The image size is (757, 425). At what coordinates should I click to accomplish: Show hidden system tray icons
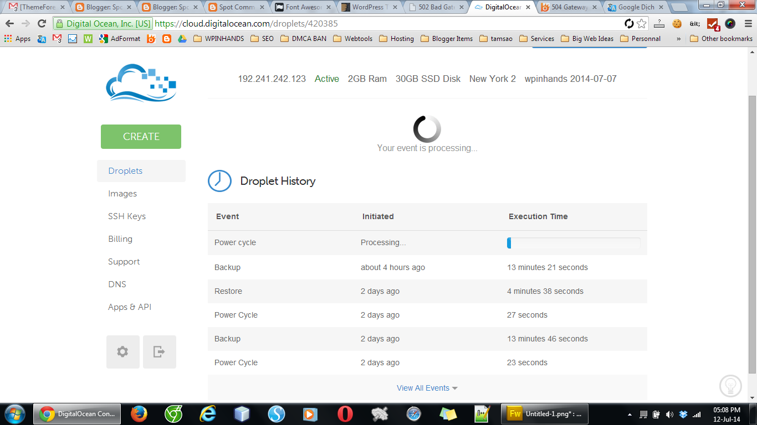[x=630, y=414]
